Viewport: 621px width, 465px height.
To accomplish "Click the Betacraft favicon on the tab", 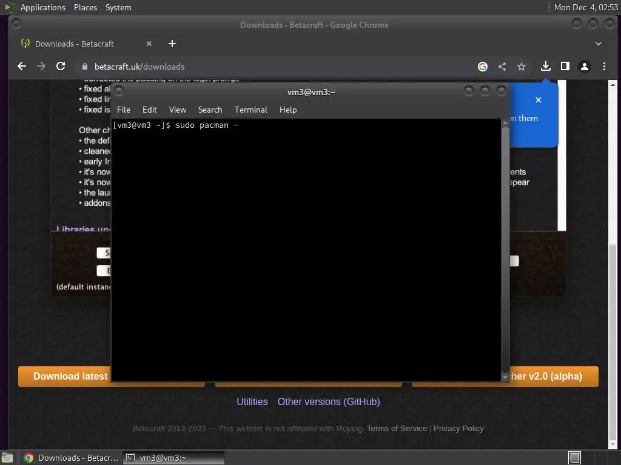I will (x=25, y=44).
